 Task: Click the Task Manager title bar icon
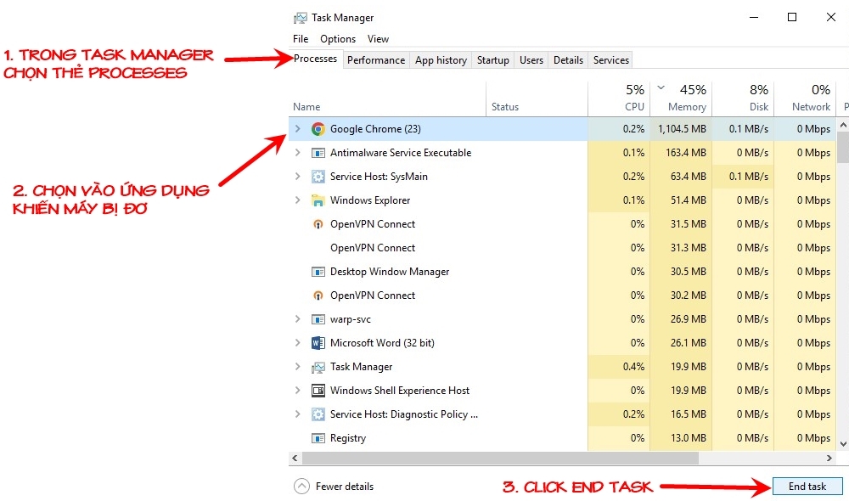pos(300,18)
